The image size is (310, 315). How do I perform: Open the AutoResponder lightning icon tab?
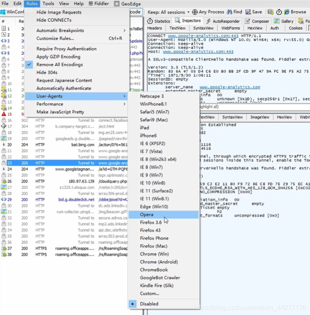(208, 21)
